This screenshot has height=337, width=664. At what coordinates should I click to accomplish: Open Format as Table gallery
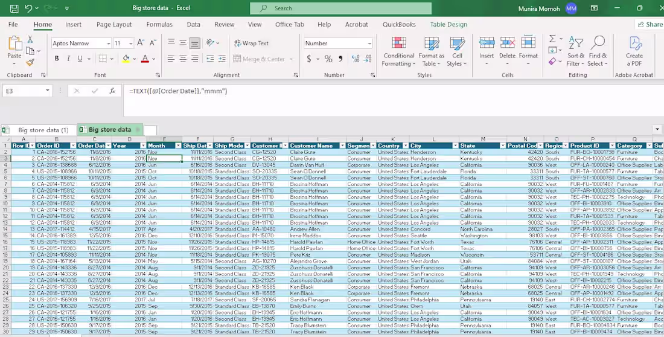432,51
